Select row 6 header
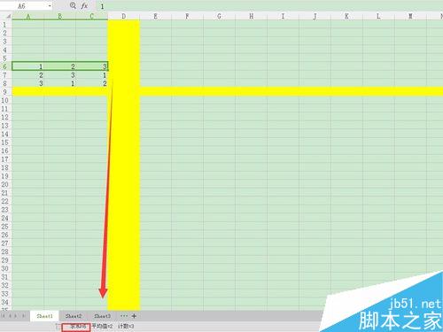The width and height of the screenshot is (443, 332). point(5,66)
